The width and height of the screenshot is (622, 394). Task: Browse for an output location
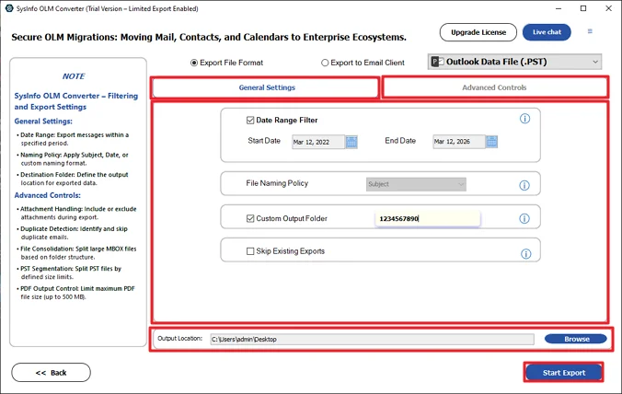[576, 340]
